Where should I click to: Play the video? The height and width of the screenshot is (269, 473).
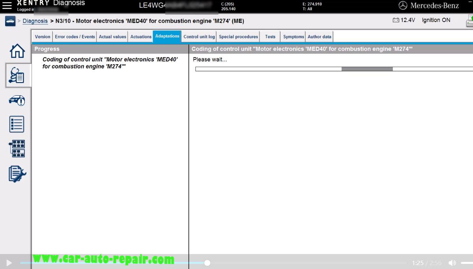(x=9, y=263)
